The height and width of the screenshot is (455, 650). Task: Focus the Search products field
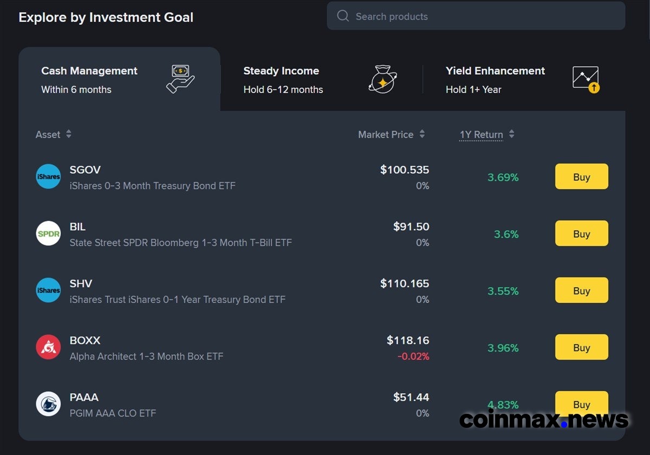pyautogui.click(x=476, y=16)
